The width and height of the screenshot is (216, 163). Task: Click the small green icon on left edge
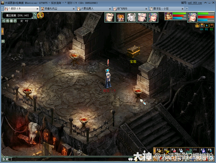3,41
